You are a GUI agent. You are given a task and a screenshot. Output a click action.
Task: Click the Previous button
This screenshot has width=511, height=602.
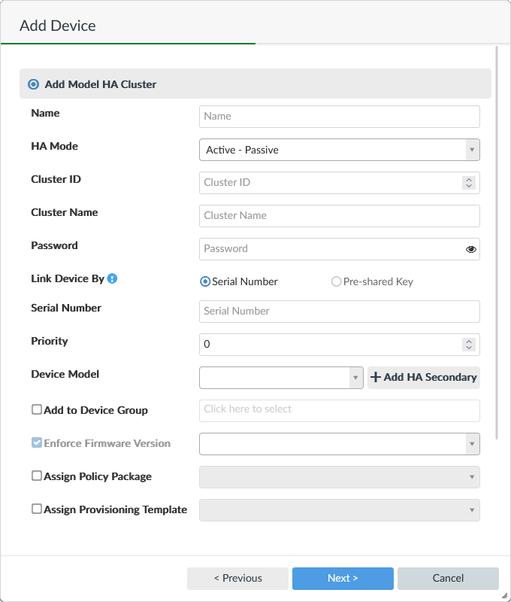(x=237, y=578)
